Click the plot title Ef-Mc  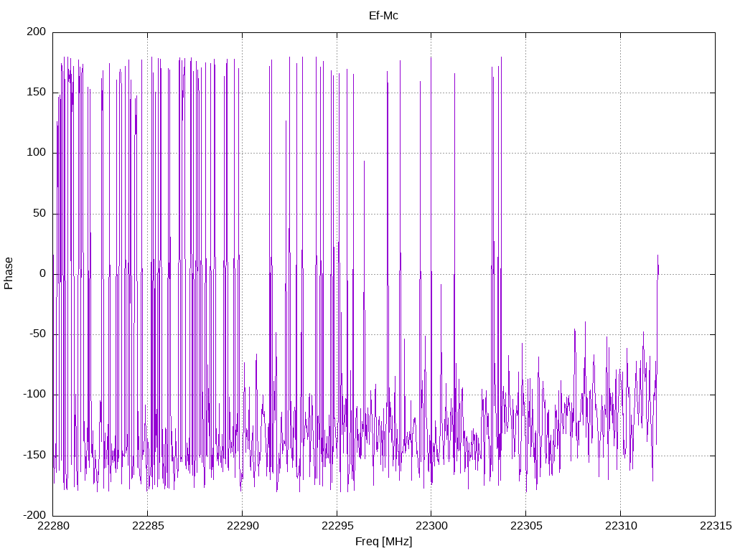[383, 16]
